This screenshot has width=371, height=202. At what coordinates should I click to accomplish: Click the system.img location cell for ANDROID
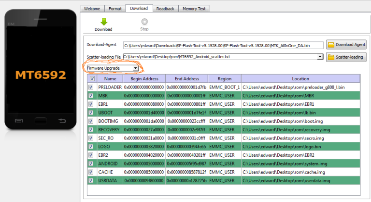pyautogui.click(x=301, y=164)
